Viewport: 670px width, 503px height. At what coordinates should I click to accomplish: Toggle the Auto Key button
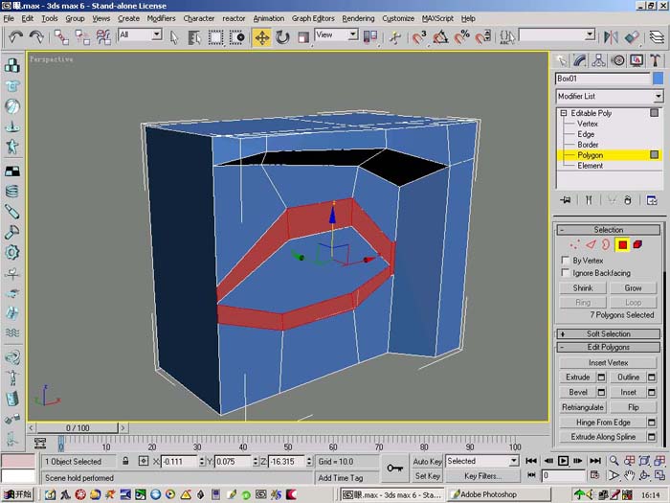(x=427, y=462)
